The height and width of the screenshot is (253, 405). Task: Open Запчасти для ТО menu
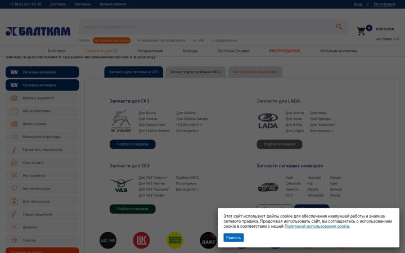(101, 51)
